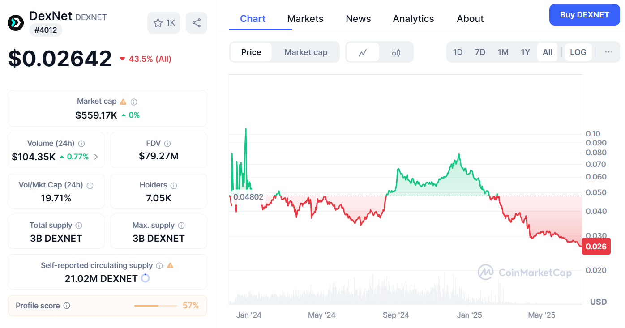Click the Profile score progress bar
The height and width of the screenshot is (328, 625).
(156, 306)
